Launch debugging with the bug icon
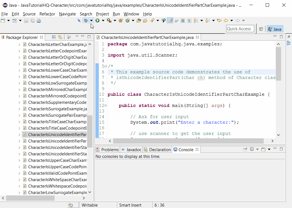Viewport: 292px width, 208px height. point(85,20)
